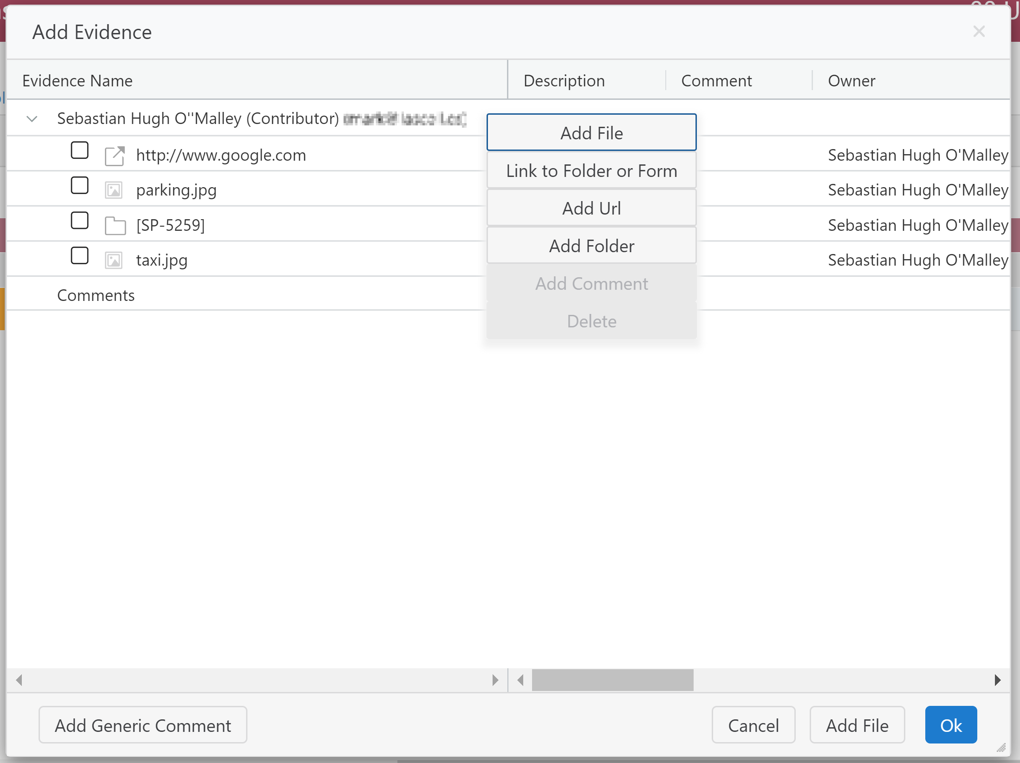
Task: Select the parking.jpg checkbox
Action: pyautogui.click(x=79, y=185)
